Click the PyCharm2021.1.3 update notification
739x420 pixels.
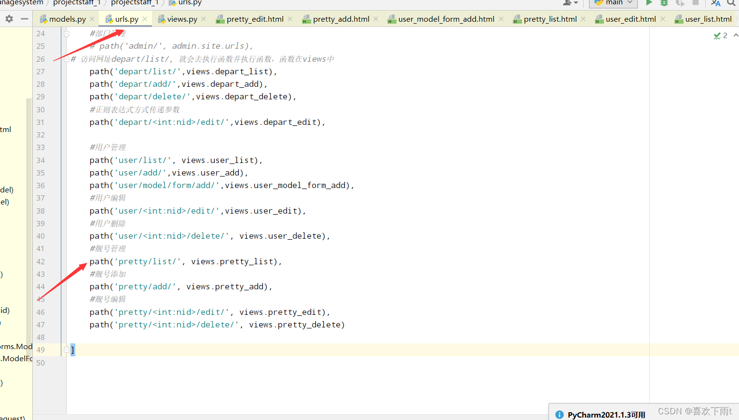tap(606, 415)
